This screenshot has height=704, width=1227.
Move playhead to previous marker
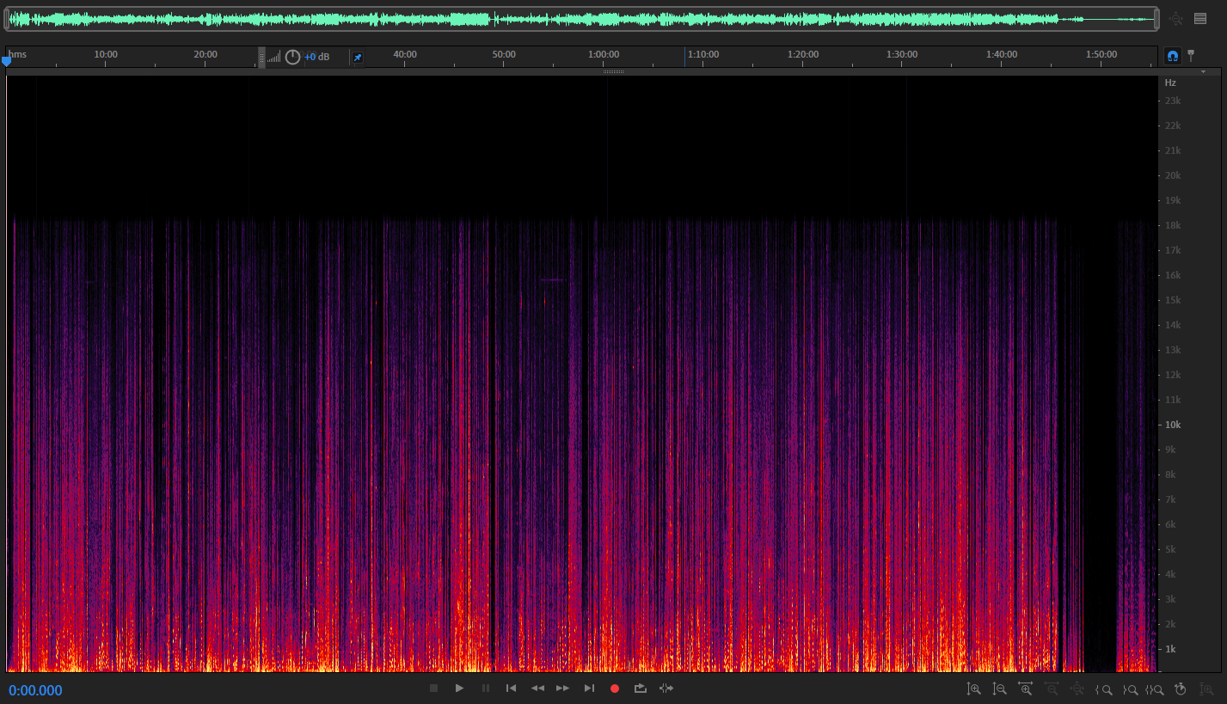[x=511, y=689]
